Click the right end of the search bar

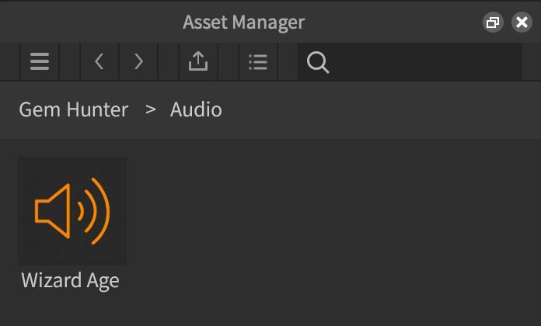(x=509, y=62)
